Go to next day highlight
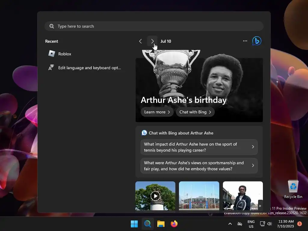 pyautogui.click(x=152, y=41)
